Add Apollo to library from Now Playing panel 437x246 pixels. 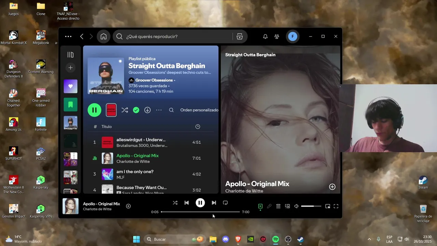[x=332, y=187]
